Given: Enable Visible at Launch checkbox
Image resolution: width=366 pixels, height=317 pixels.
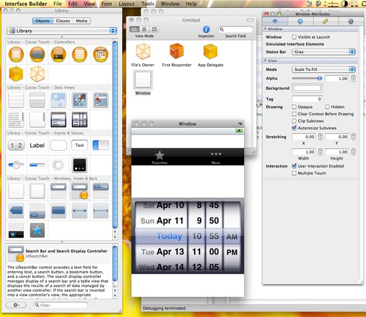Looking at the screenshot, I should click(295, 37).
